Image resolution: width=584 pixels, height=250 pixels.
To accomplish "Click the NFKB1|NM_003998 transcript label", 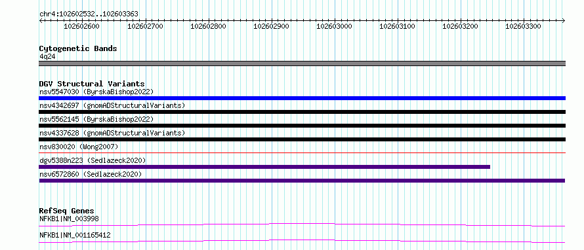I will (70, 219).
